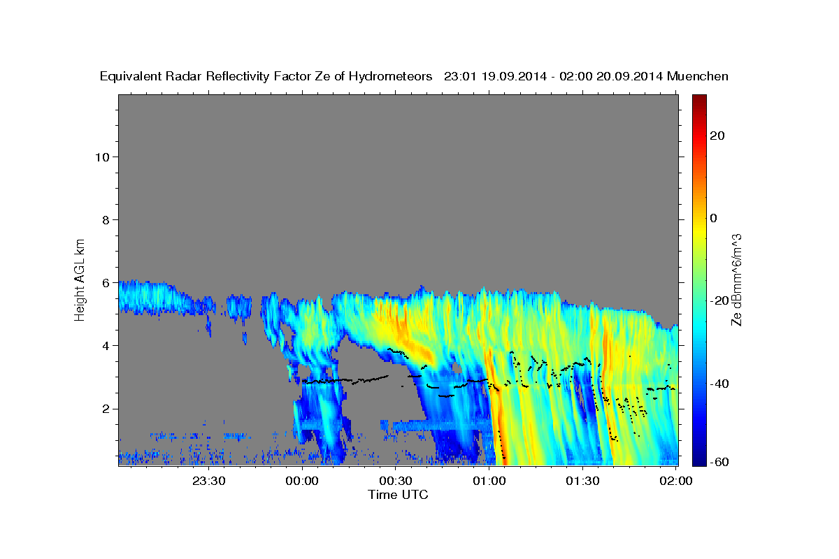Viewport: 839px width, 559px height.
Task: Click the '00:30' time tick label
Action: (396, 481)
